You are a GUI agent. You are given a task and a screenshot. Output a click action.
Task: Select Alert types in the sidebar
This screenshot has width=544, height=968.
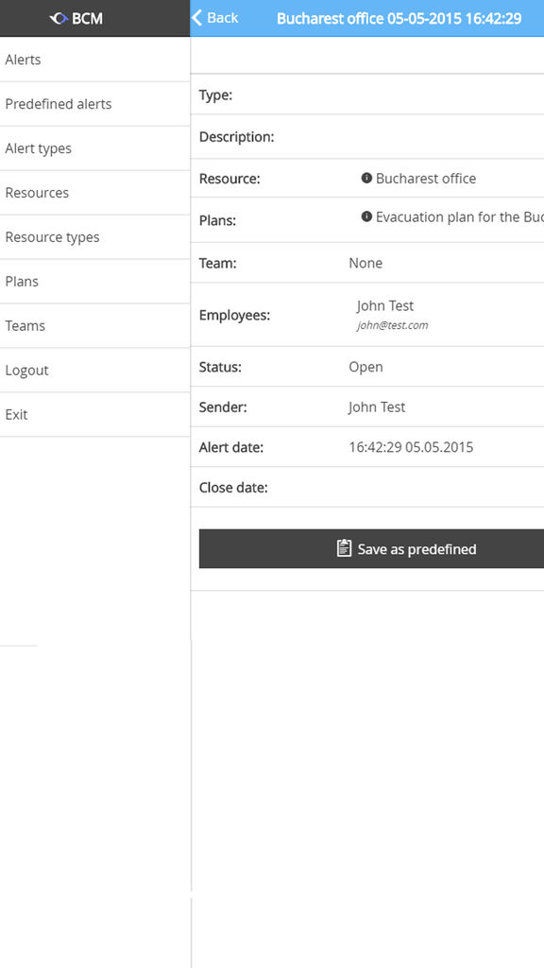click(95, 148)
